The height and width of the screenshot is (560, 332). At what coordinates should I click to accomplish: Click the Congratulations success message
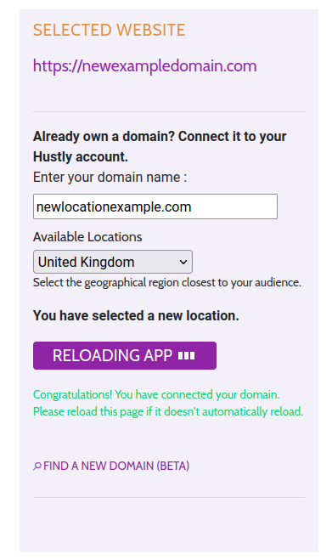[x=156, y=394]
